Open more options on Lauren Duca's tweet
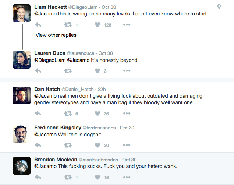234x185 pixels. [x=127, y=71]
